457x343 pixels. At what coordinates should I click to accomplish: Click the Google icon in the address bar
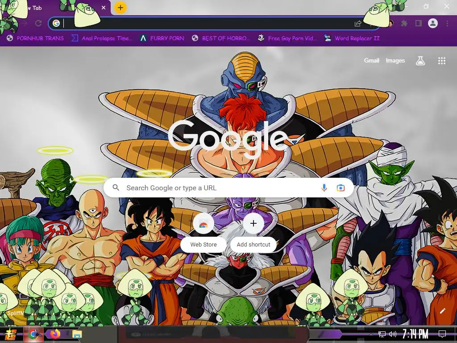(x=56, y=23)
